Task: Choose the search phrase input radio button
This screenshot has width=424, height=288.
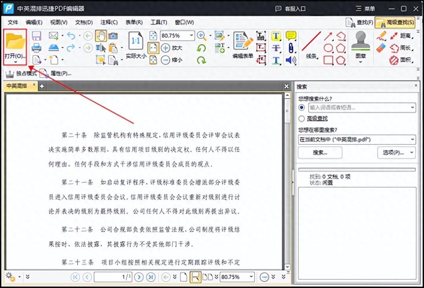Action: pos(301,107)
